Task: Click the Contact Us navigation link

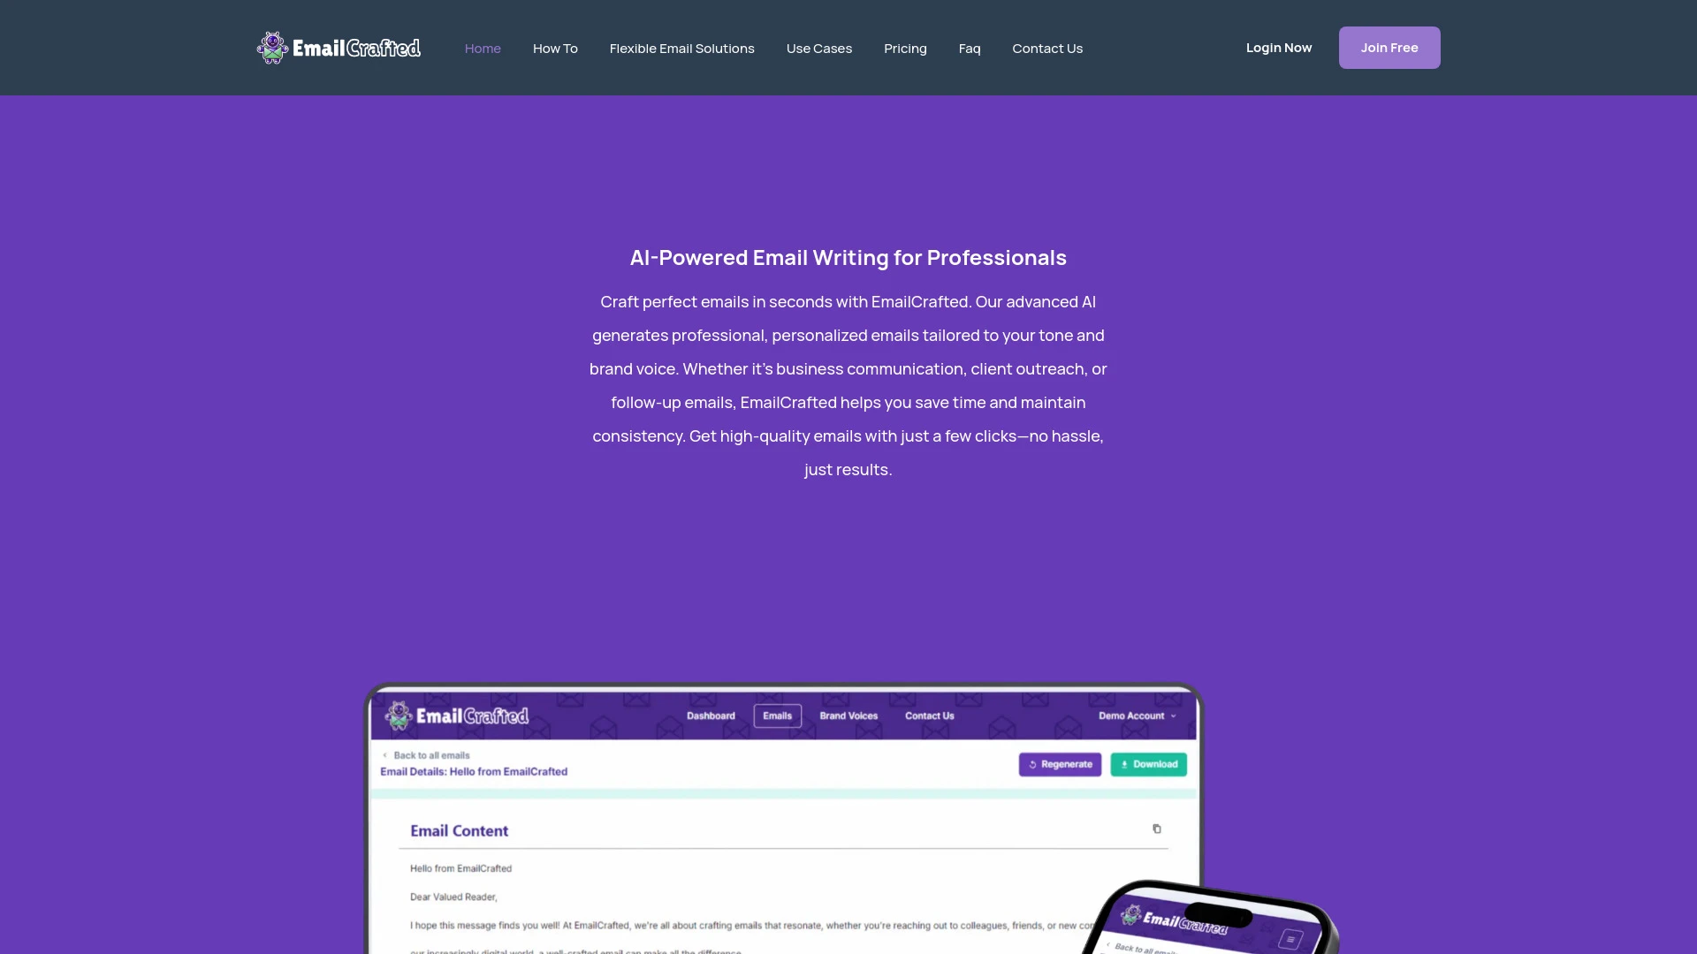Action: click(x=1046, y=47)
